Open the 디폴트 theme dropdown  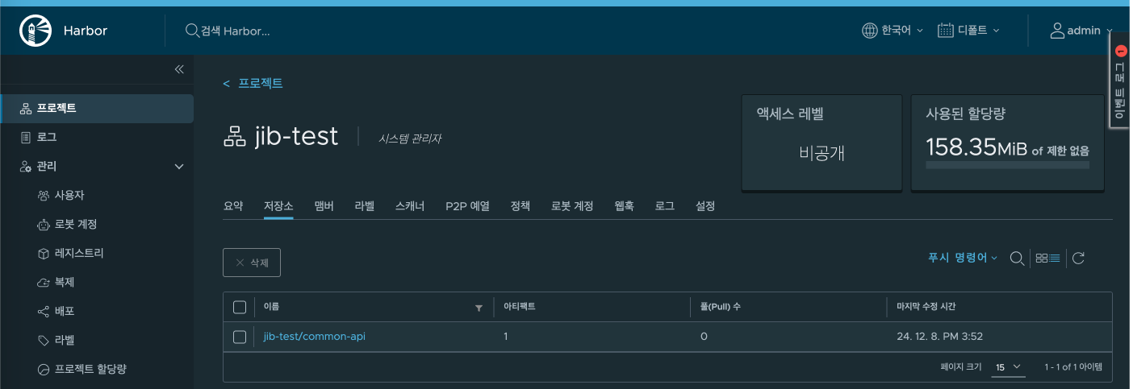[968, 31]
